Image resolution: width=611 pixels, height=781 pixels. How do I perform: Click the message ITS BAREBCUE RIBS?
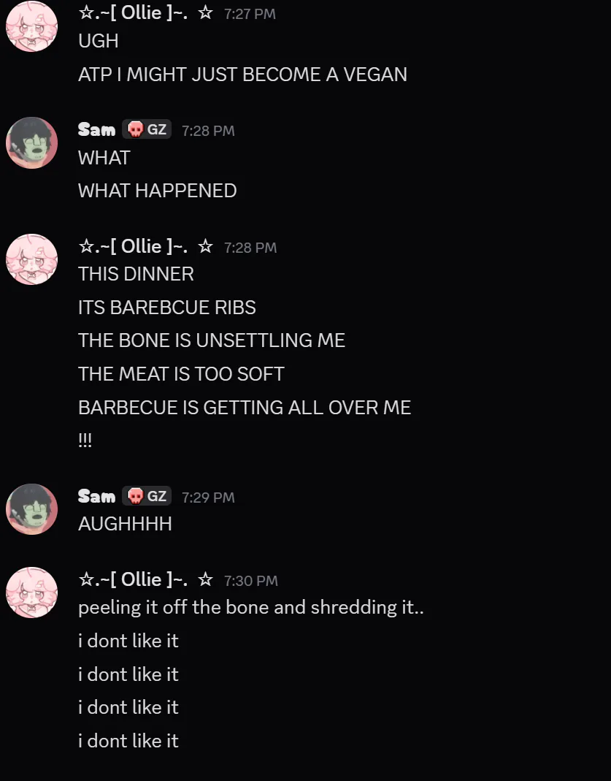click(x=167, y=308)
